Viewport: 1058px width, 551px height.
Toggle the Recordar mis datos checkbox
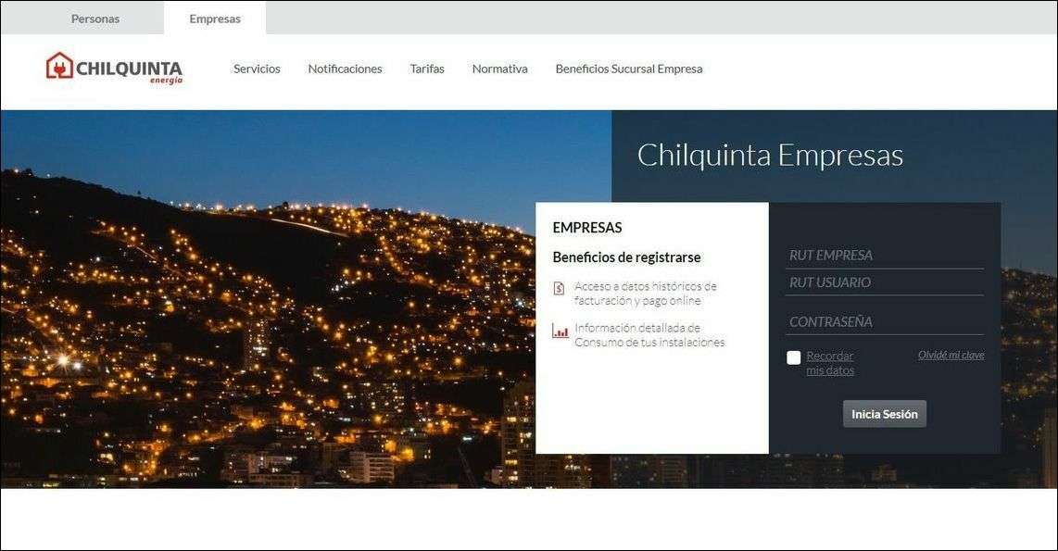(793, 357)
